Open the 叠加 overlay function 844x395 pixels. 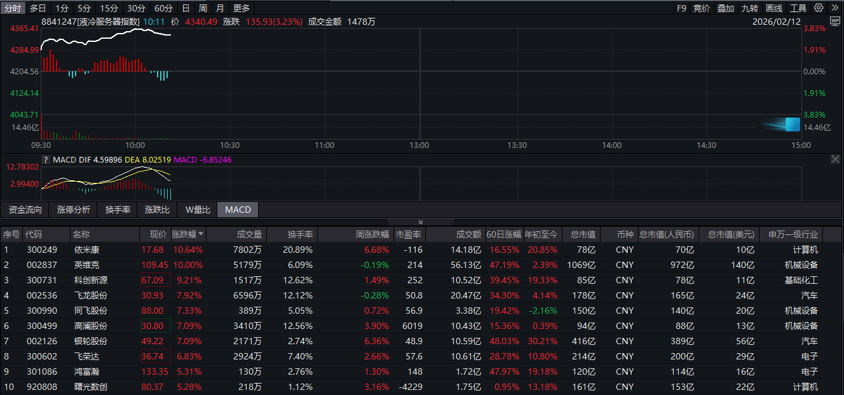tap(726, 8)
